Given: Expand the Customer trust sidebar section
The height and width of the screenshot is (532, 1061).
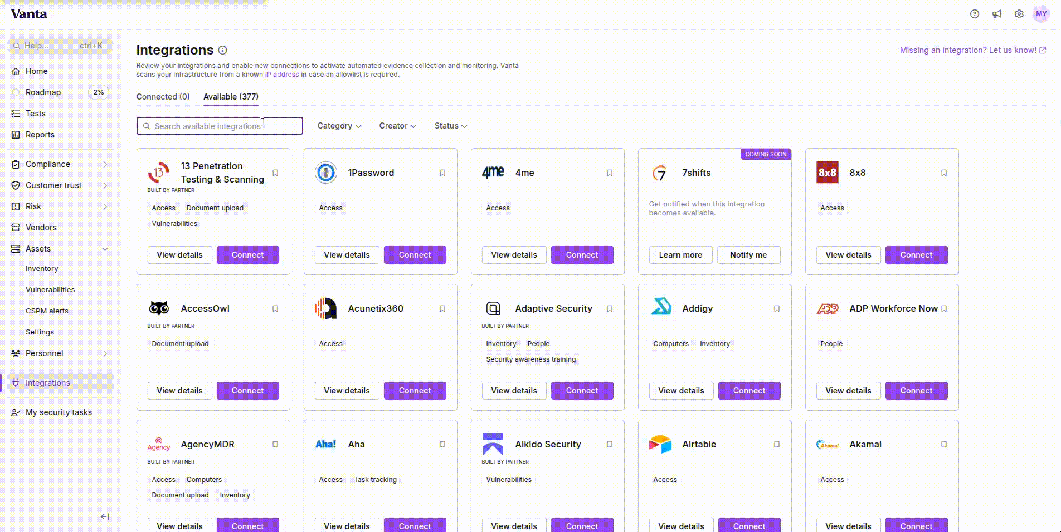Looking at the screenshot, I should point(59,185).
